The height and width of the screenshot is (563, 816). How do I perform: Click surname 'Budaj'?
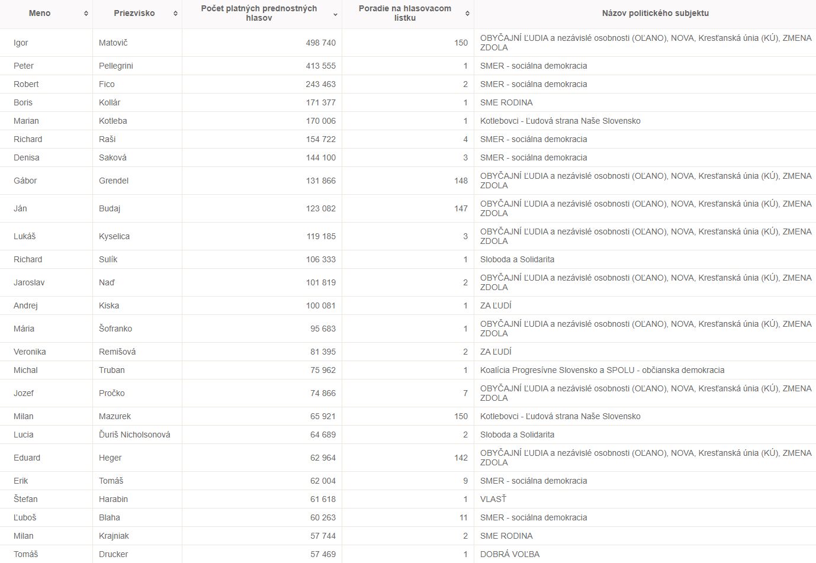[x=110, y=208]
